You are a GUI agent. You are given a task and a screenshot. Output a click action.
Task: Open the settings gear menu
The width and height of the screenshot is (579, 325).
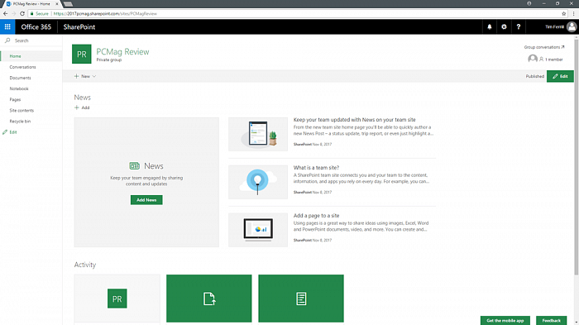(x=504, y=26)
